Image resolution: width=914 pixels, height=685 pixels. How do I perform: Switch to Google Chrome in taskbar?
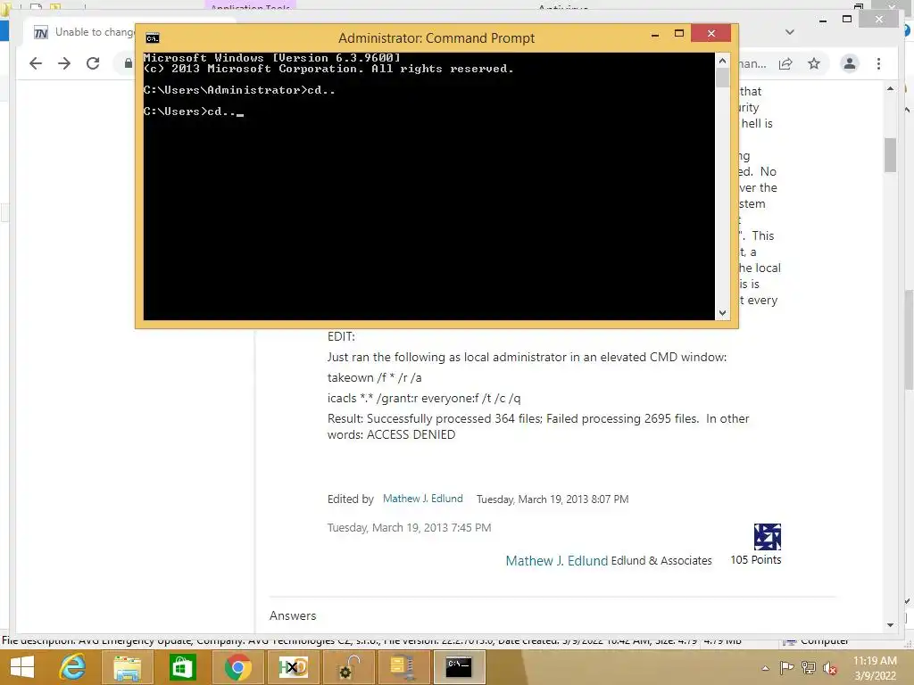[237, 667]
